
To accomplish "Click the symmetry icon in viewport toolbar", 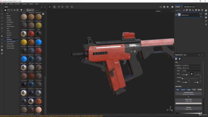I will (x=59, y=7).
